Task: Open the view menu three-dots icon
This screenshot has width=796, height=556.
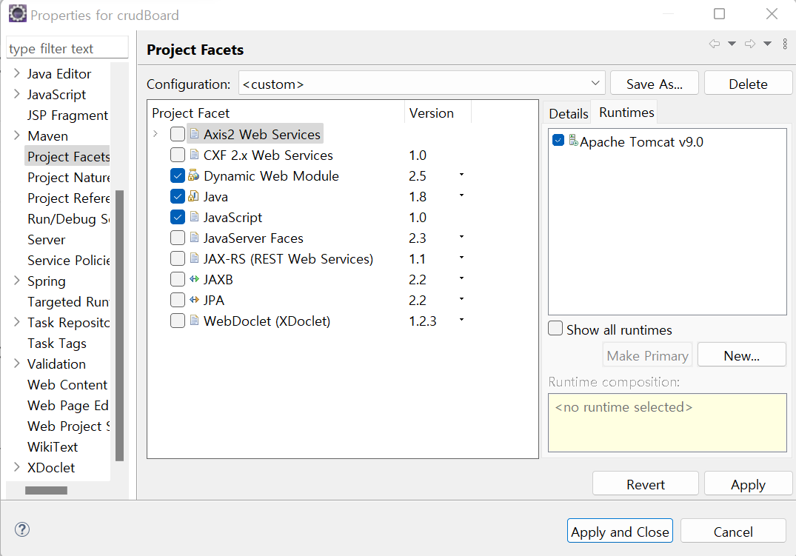Action: [785, 44]
